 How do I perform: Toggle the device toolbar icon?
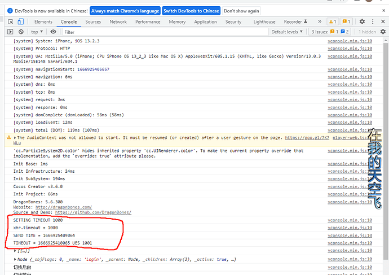tap(21, 22)
